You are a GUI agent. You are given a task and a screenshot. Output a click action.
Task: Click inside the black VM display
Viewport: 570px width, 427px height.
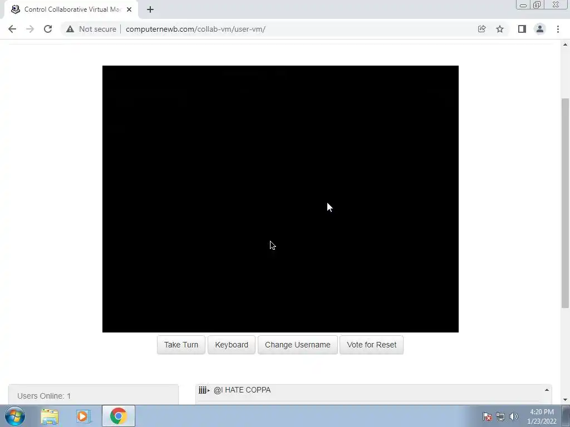pyautogui.click(x=281, y=198)
